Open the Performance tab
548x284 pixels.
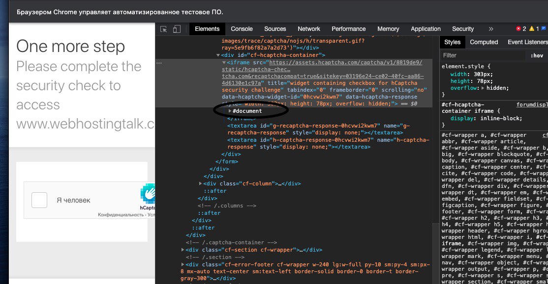(x=348, y=29)
